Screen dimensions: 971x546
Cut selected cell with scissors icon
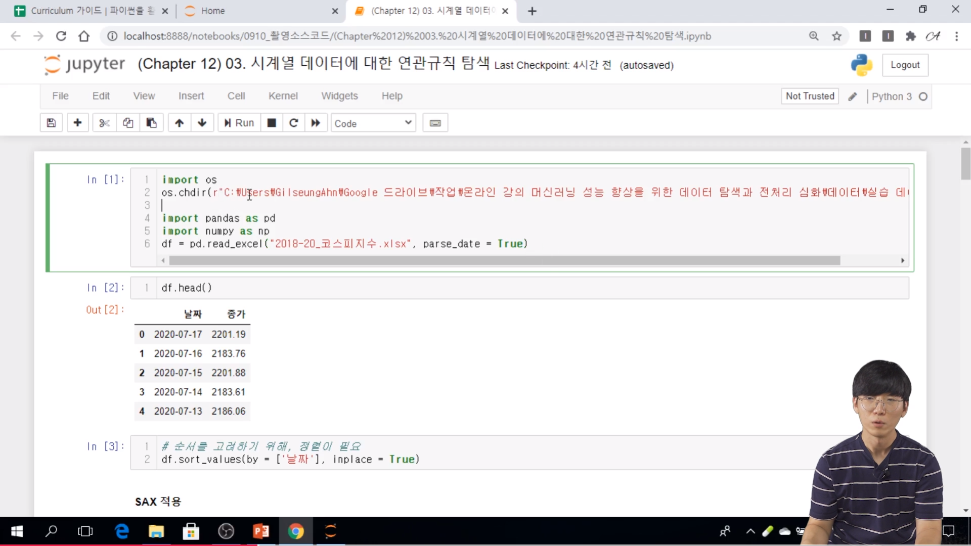[x=104, y=123]
